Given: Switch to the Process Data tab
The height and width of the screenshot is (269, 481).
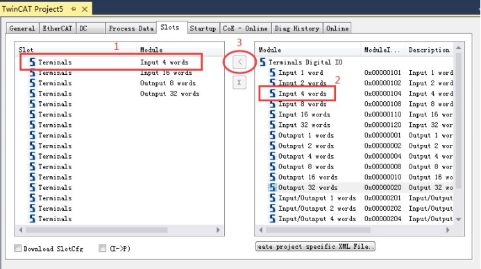Looking at the screenshot, I should coord(131,28).
